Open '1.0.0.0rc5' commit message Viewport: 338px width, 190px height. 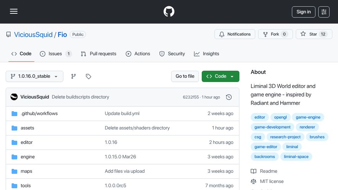click(x=115, y=186)
